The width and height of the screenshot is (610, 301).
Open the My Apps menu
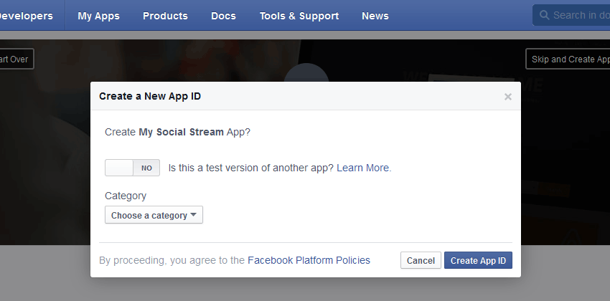(98, 16)
